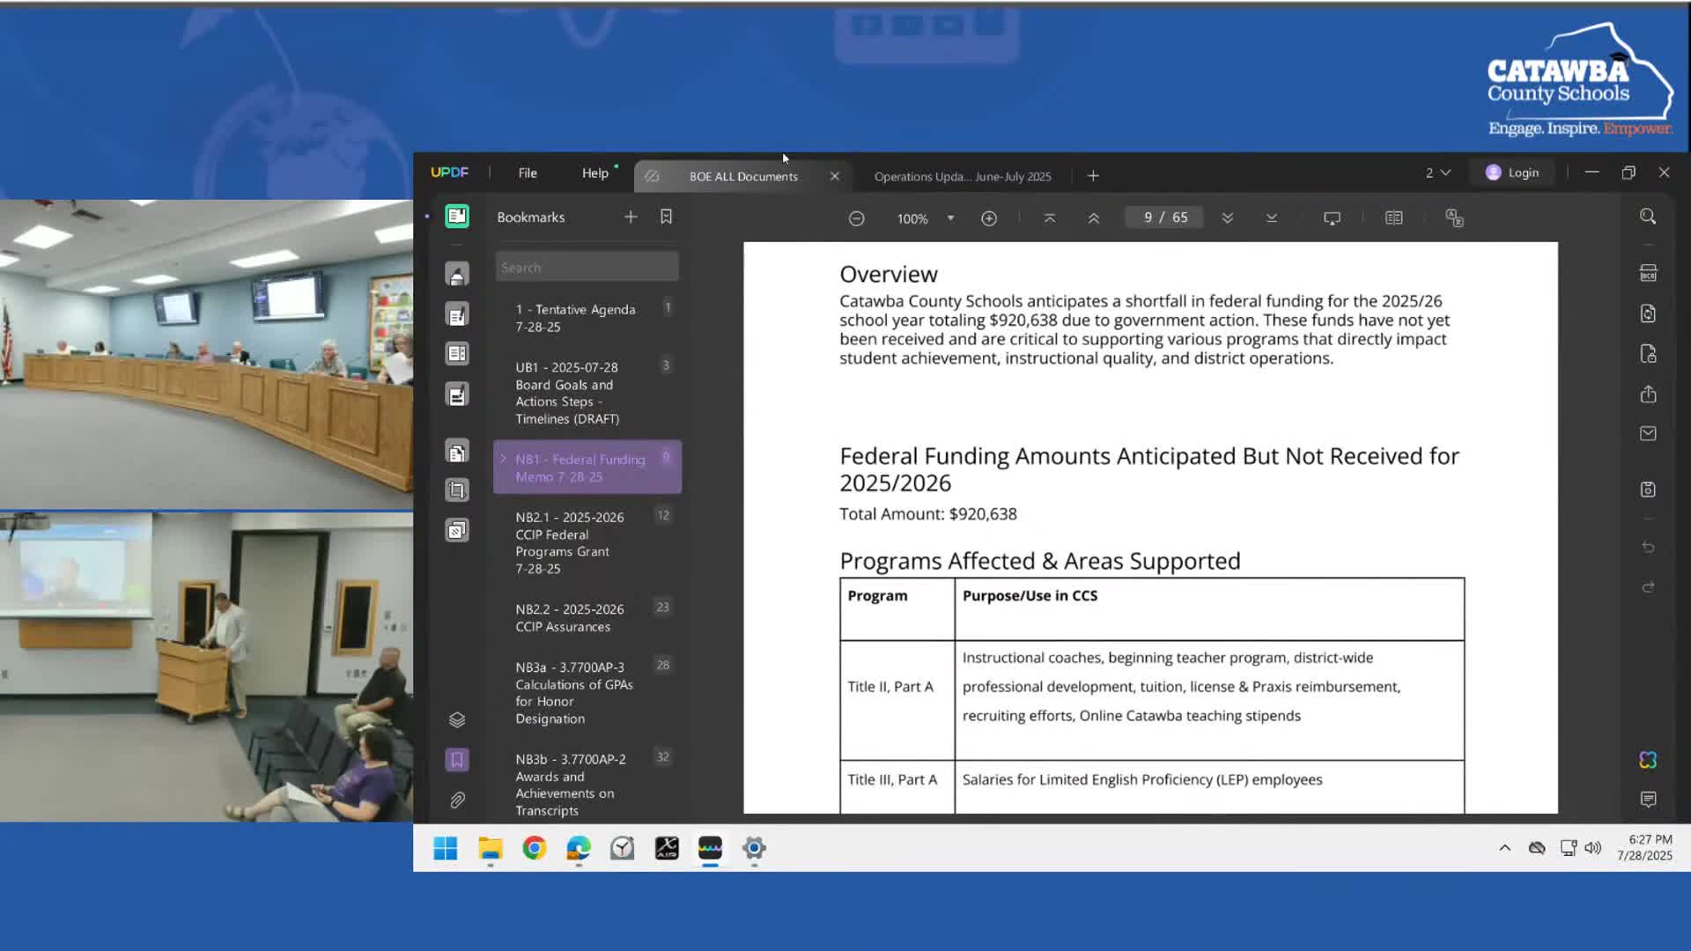Click the OCR icon in right sidebar
This screenshot has height=951, width=1691.
1648,274
